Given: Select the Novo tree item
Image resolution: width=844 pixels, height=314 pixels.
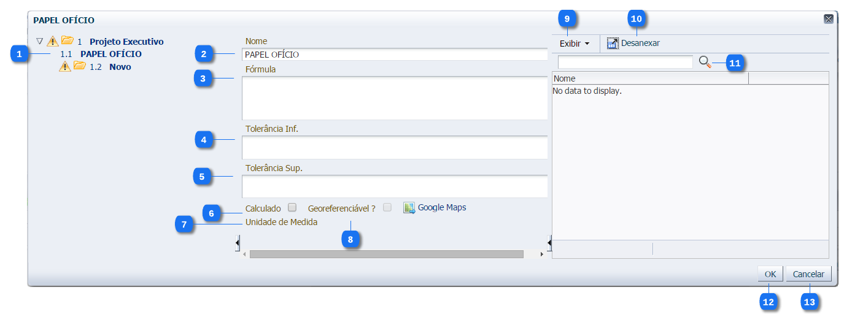Looking at the screenshot, I should [120, 67].
